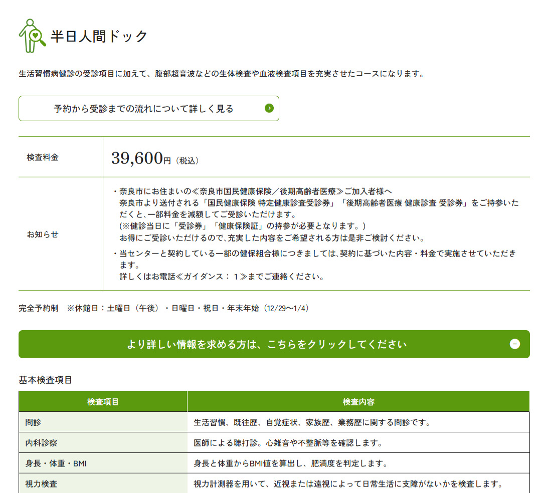Click the 半日人間ドック page heading
The image size is (549, 493).
pyautogui.click(x=99, y=37)
